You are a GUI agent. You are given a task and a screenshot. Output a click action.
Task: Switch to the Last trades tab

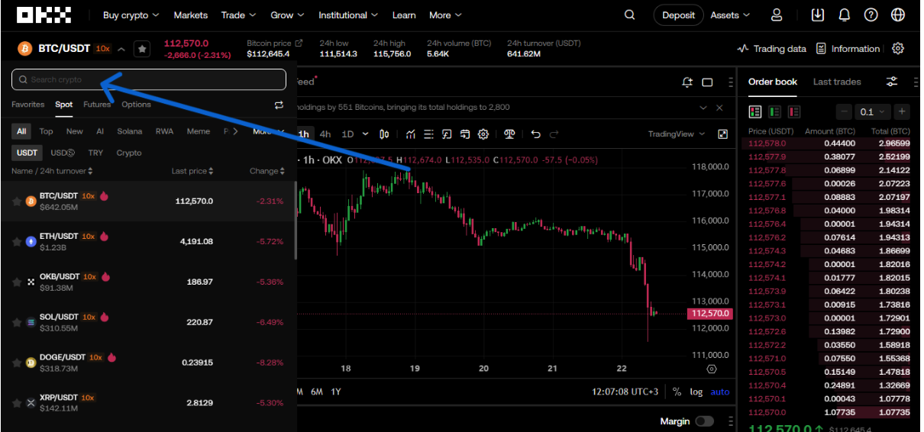[837, 82]
